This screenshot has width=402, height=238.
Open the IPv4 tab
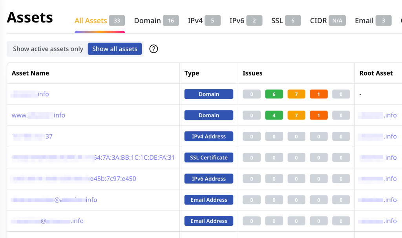coord(195,21)
